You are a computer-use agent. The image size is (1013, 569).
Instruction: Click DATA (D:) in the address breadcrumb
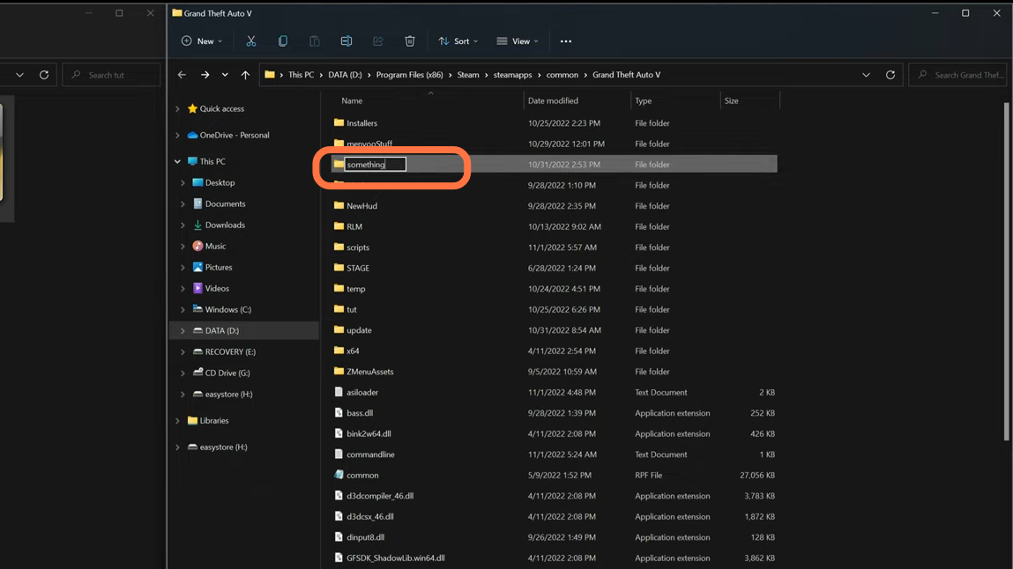(x=345, y=75)
